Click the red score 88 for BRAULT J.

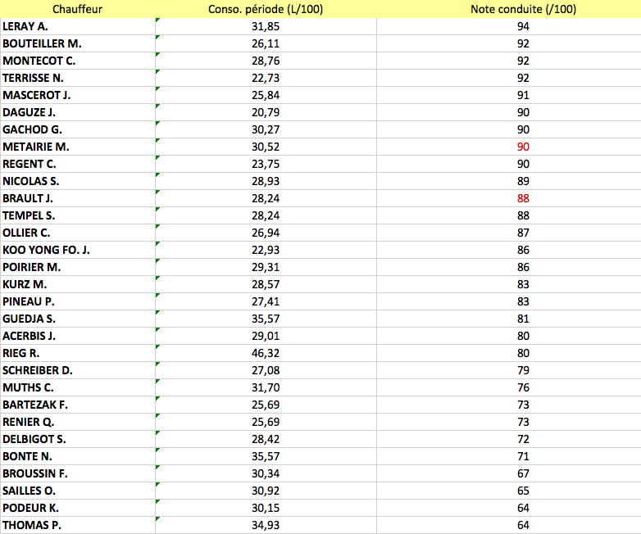pyautogui.click(x=523, y=198)
